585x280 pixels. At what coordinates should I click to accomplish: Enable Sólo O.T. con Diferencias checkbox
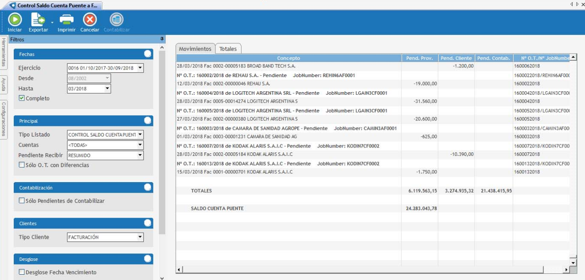(22, 165)
